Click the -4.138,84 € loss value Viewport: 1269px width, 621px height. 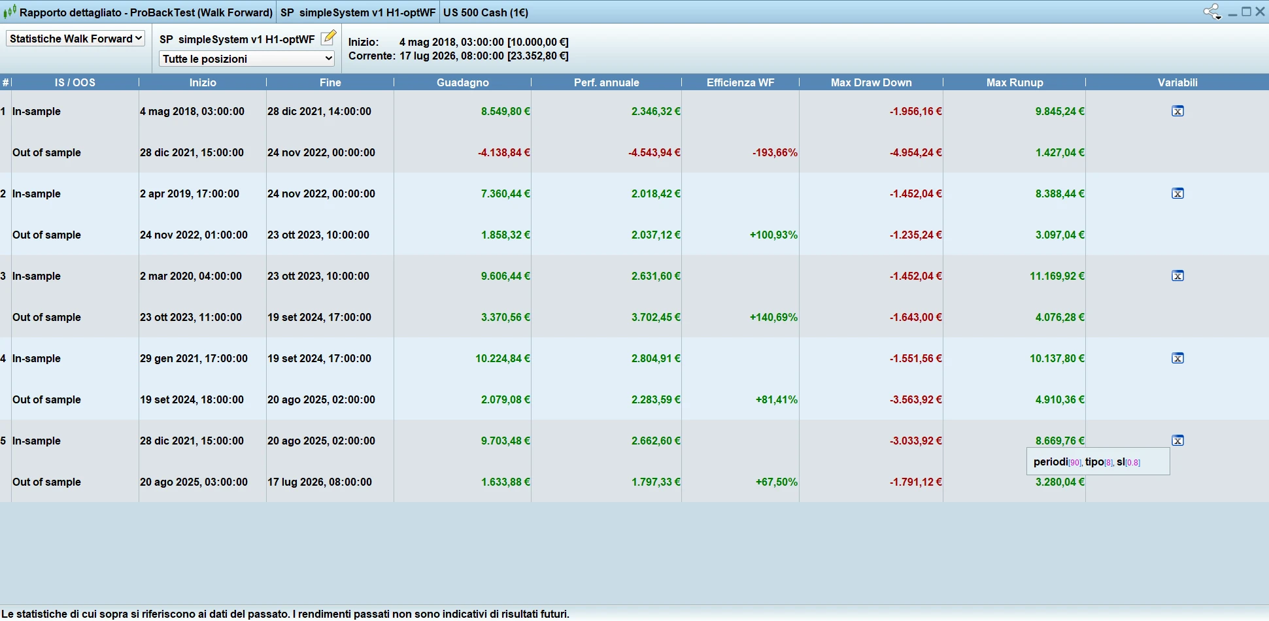(504, 152)
